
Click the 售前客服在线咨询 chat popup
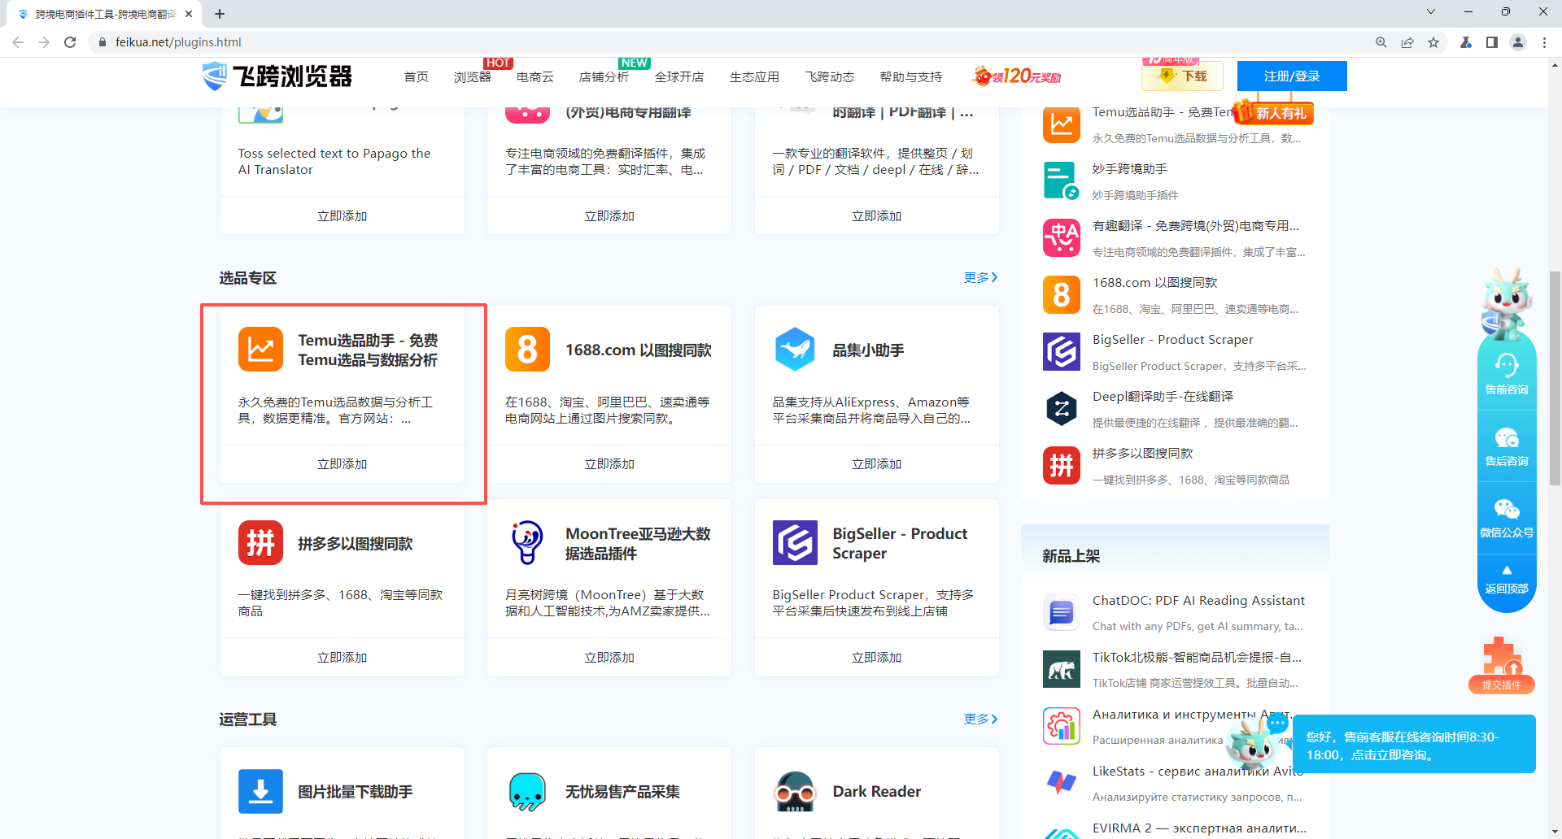tap(1414, 744)
